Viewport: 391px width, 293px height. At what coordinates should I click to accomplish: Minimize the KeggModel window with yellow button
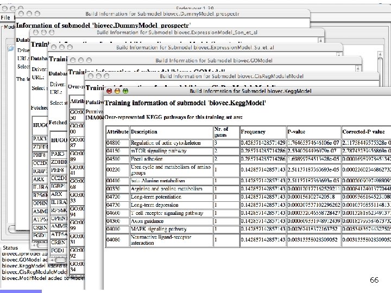tap(117, 91)
